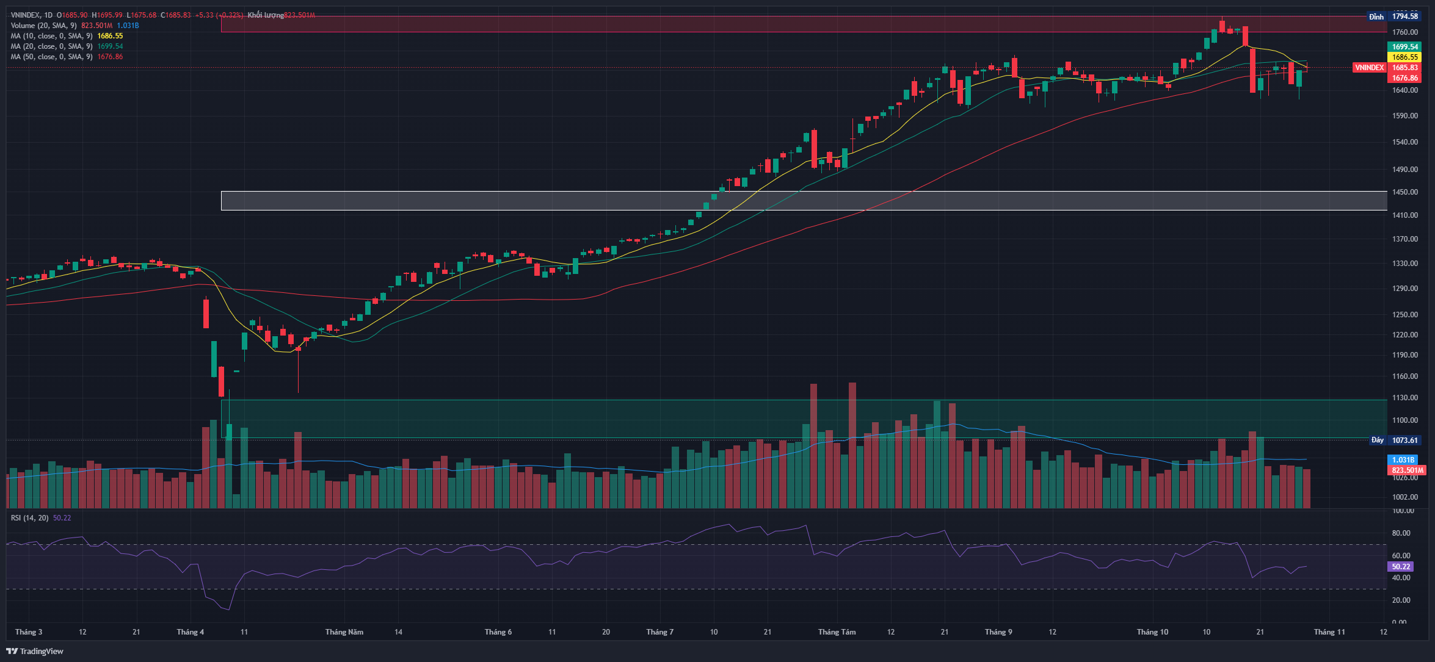Click Tháng 11 on the time axis
1435x662 pixels.
click(1329, 632)
